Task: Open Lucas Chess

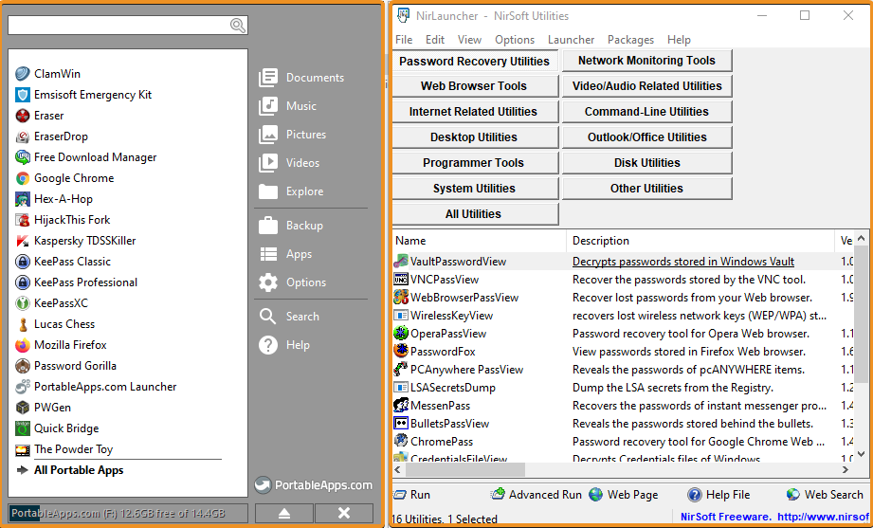Action: pyautogui.click(x=55, y=324)
